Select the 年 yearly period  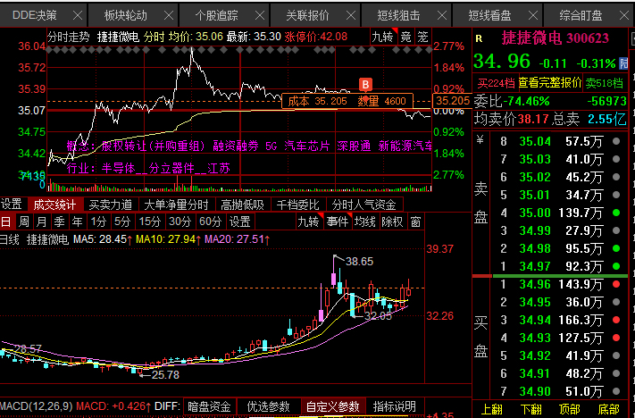(x=78, y=222)
